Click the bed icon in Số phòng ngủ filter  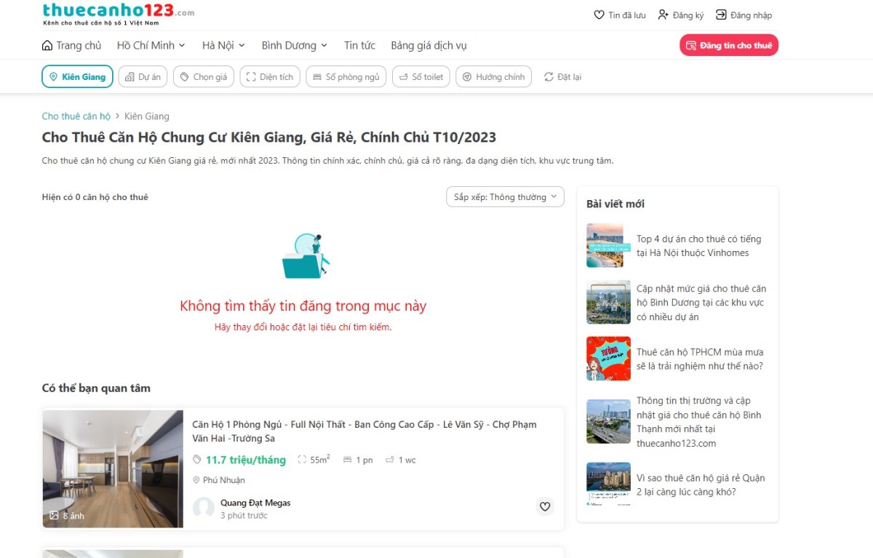pyautogui.click(x=317, y=77)
